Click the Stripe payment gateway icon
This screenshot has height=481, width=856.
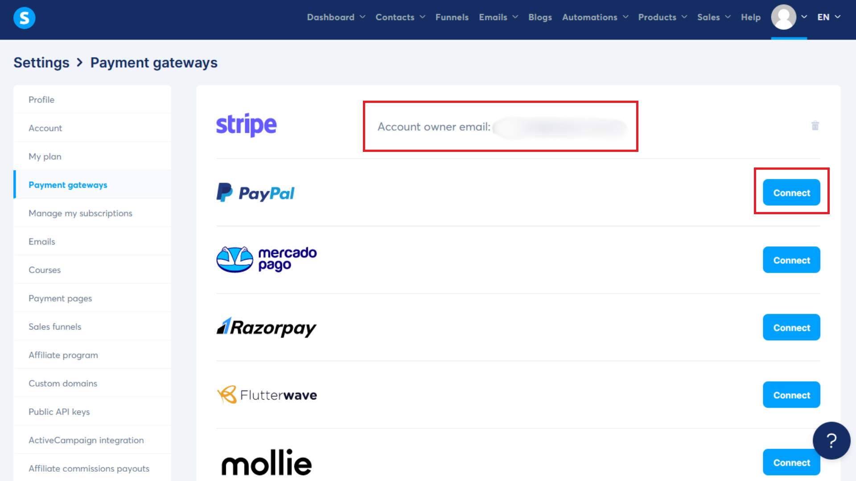[247, 124]
